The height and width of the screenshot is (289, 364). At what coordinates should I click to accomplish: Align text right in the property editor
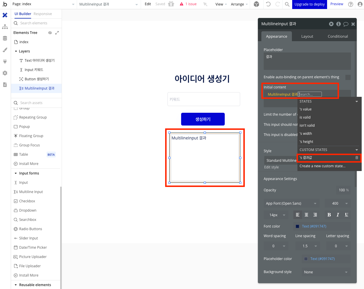315,215
